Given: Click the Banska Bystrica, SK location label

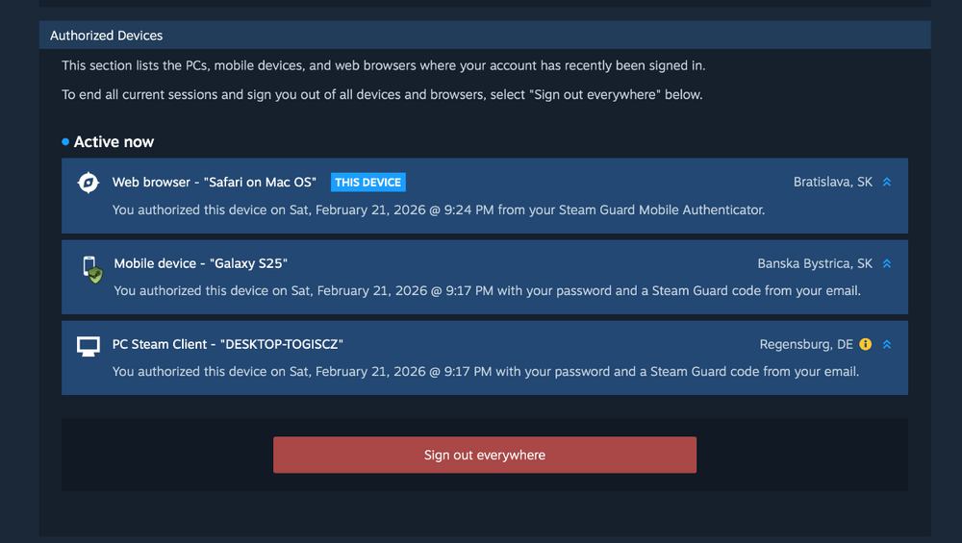Looking at the screenshot, I should pyautogui.click(x=815, y=263).
